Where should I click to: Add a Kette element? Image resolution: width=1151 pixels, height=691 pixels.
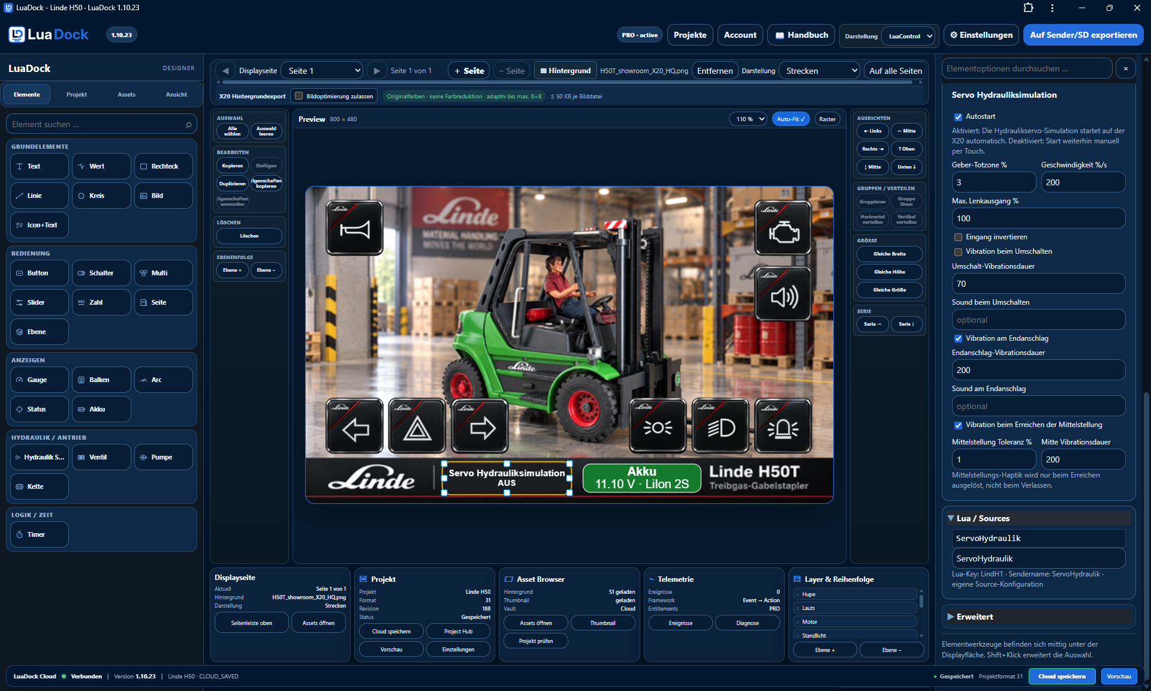click(40, 486)
